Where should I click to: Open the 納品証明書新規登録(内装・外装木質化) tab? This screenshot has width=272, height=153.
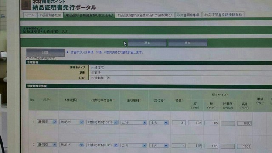pyautogui.click(x=145, y=15)
